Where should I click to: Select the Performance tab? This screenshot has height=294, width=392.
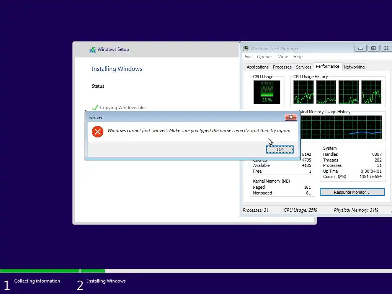point(328,66)
